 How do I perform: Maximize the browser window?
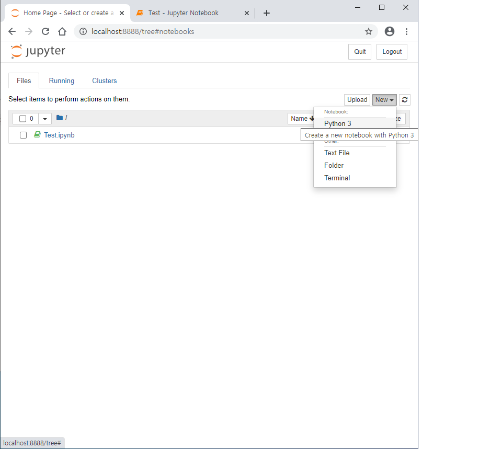(382, 7)
